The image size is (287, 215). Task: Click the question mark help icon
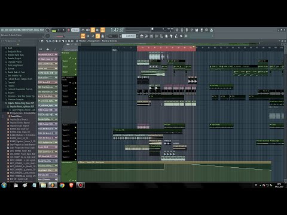191,30
